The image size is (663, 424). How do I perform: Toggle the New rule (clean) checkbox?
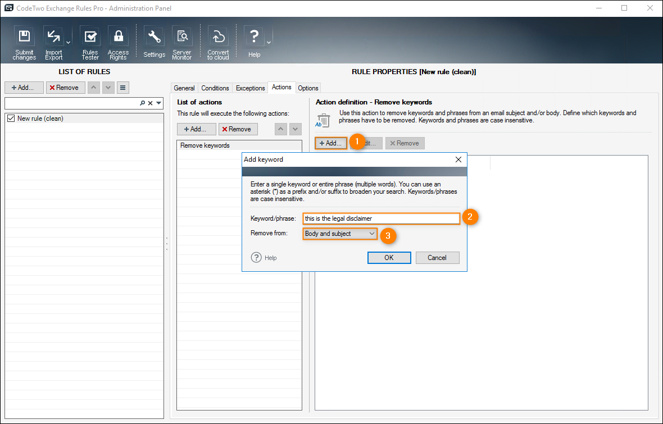tap(11, 118)
